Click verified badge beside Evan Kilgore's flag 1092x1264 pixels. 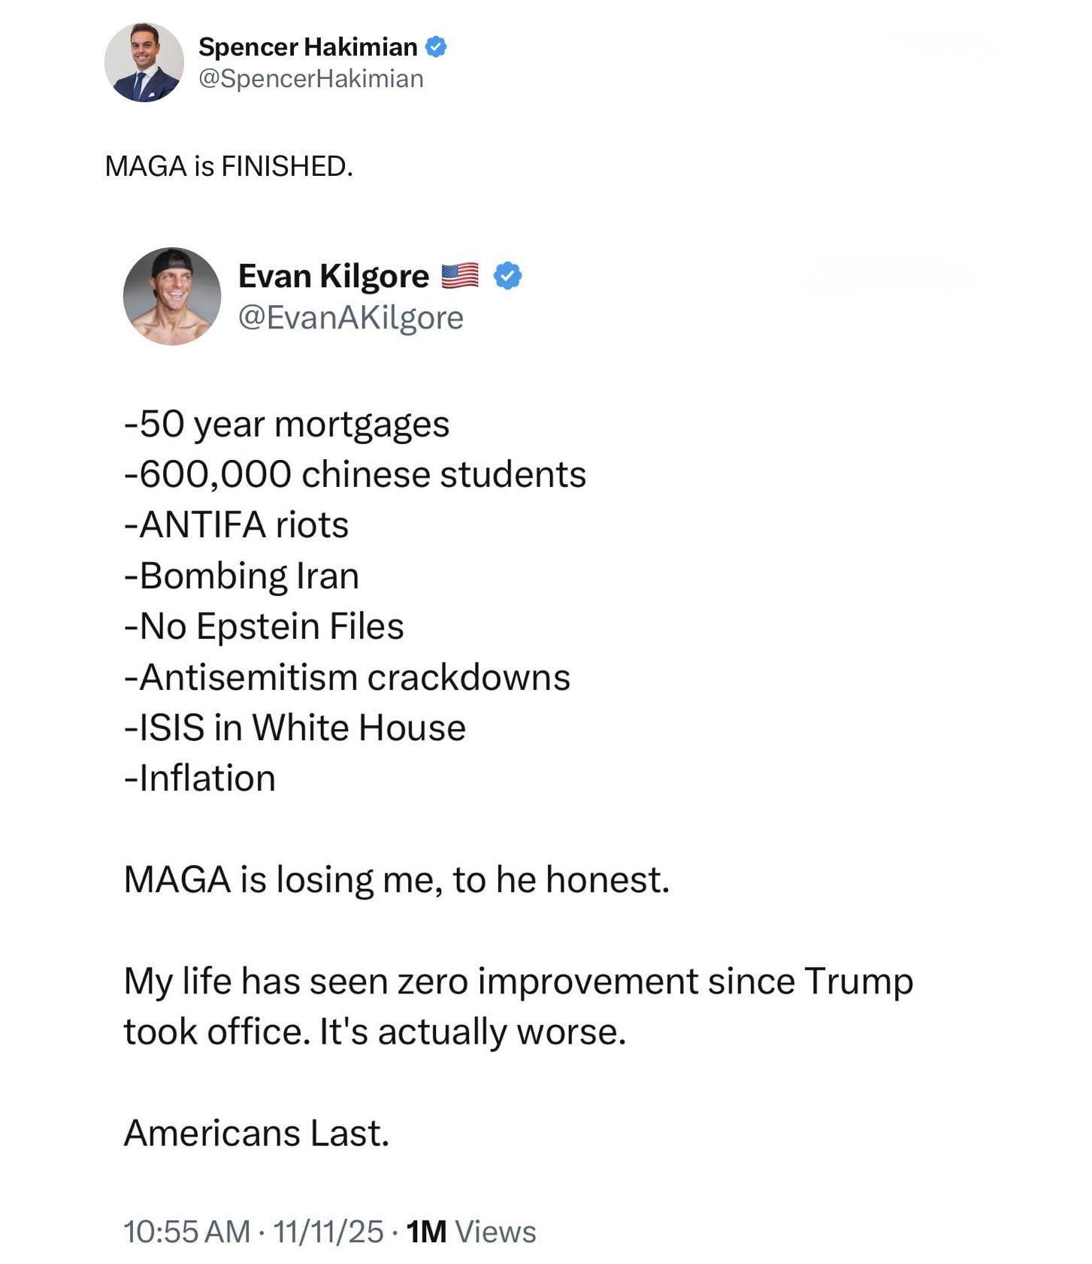tap(507, 276)
